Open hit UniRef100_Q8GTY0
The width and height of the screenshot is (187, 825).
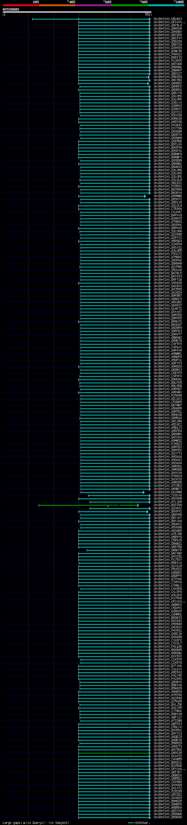(x=167, y=38)
